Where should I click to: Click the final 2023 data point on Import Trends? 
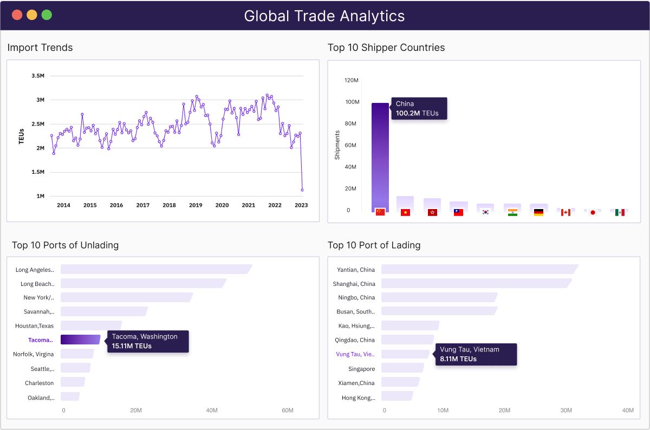(302, 190)
